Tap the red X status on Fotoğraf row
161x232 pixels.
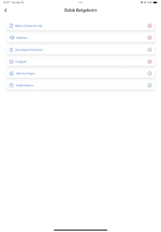click(x=149, y=62)
